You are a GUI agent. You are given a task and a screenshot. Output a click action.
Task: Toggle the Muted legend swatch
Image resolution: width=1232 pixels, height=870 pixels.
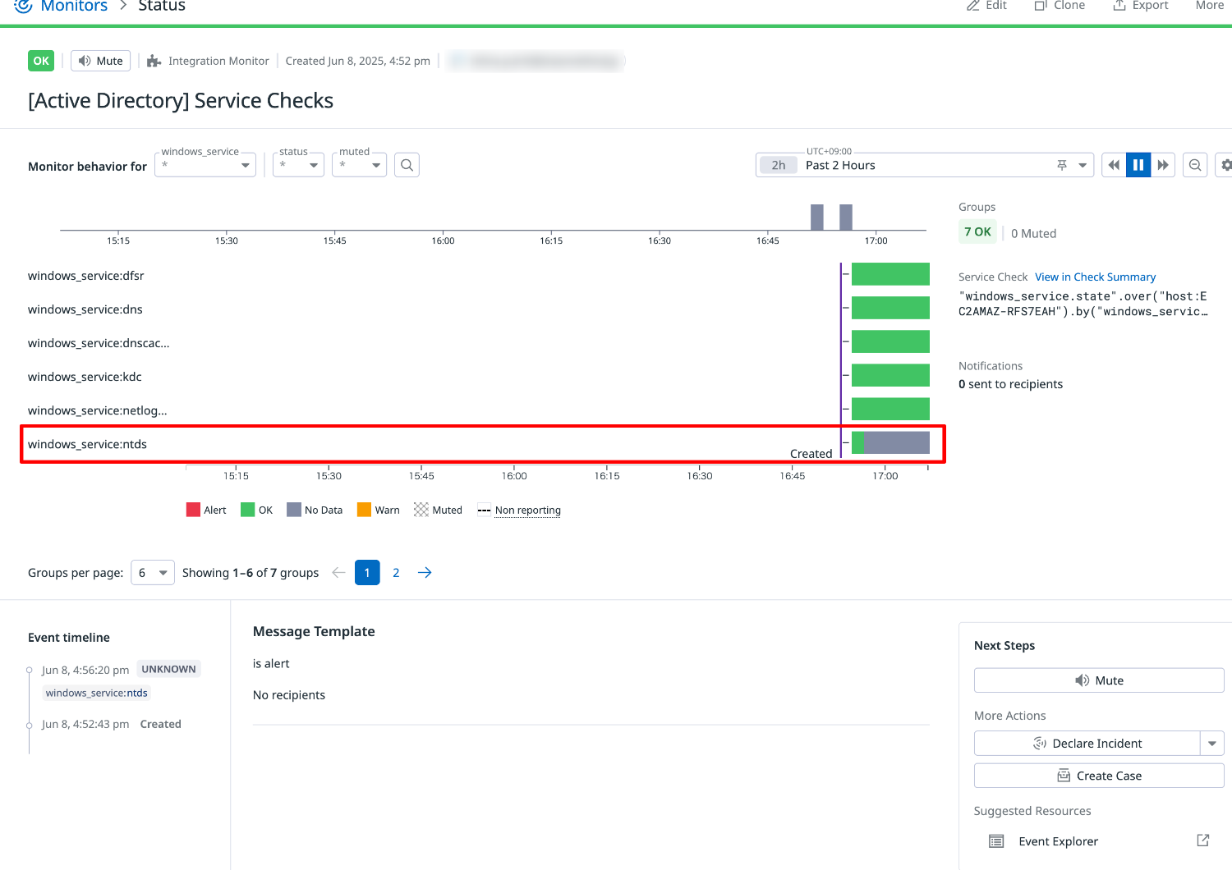(421, 510)
